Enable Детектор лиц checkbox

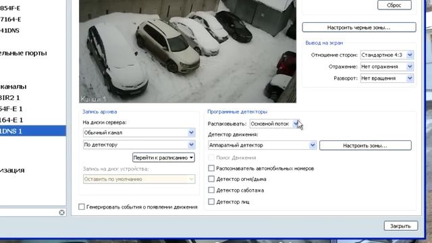coord(211,202)
